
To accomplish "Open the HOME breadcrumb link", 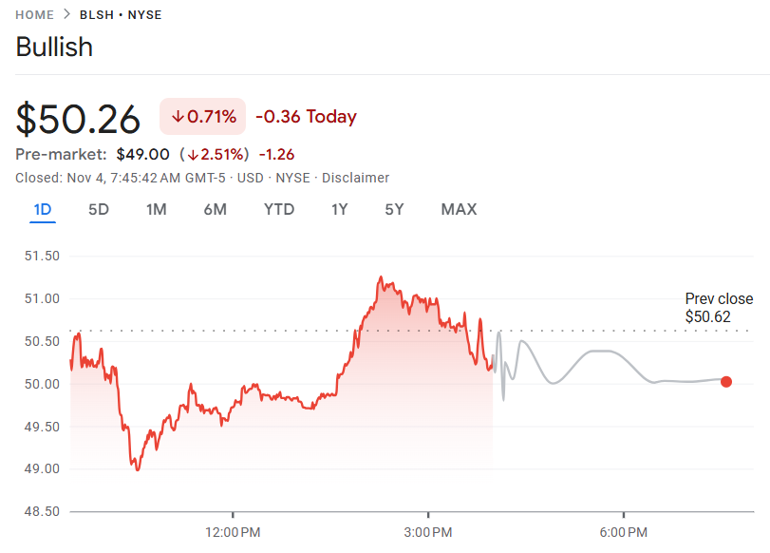I will [x=34, y=14].
